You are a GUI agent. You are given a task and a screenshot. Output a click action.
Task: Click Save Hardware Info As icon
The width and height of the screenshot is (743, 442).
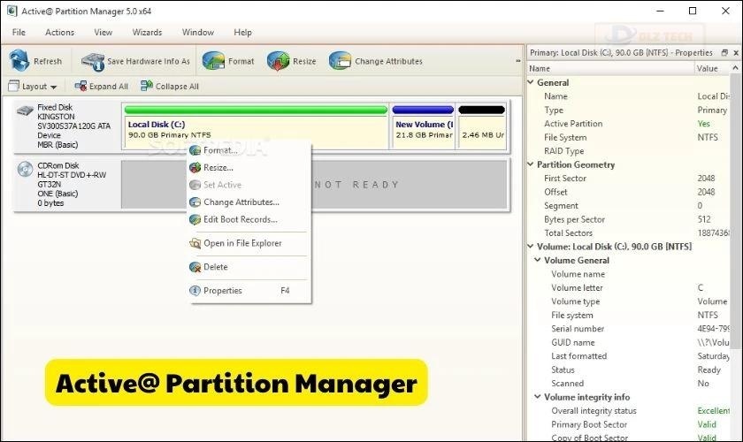coord(92,62)
